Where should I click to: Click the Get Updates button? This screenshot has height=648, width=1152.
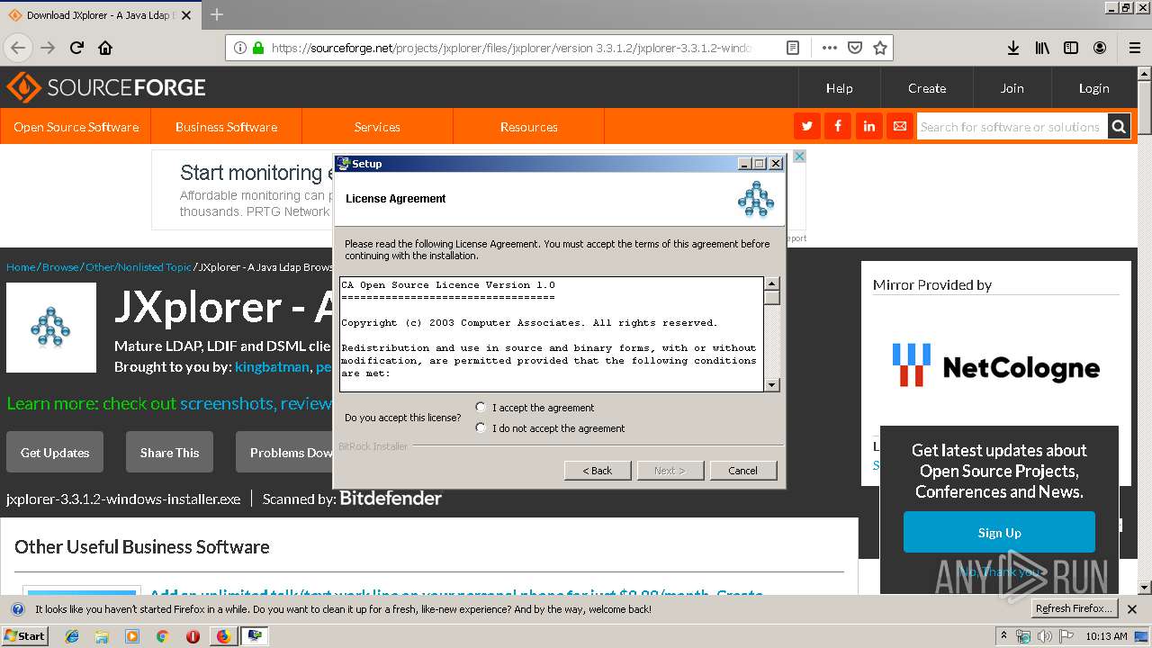55,453
